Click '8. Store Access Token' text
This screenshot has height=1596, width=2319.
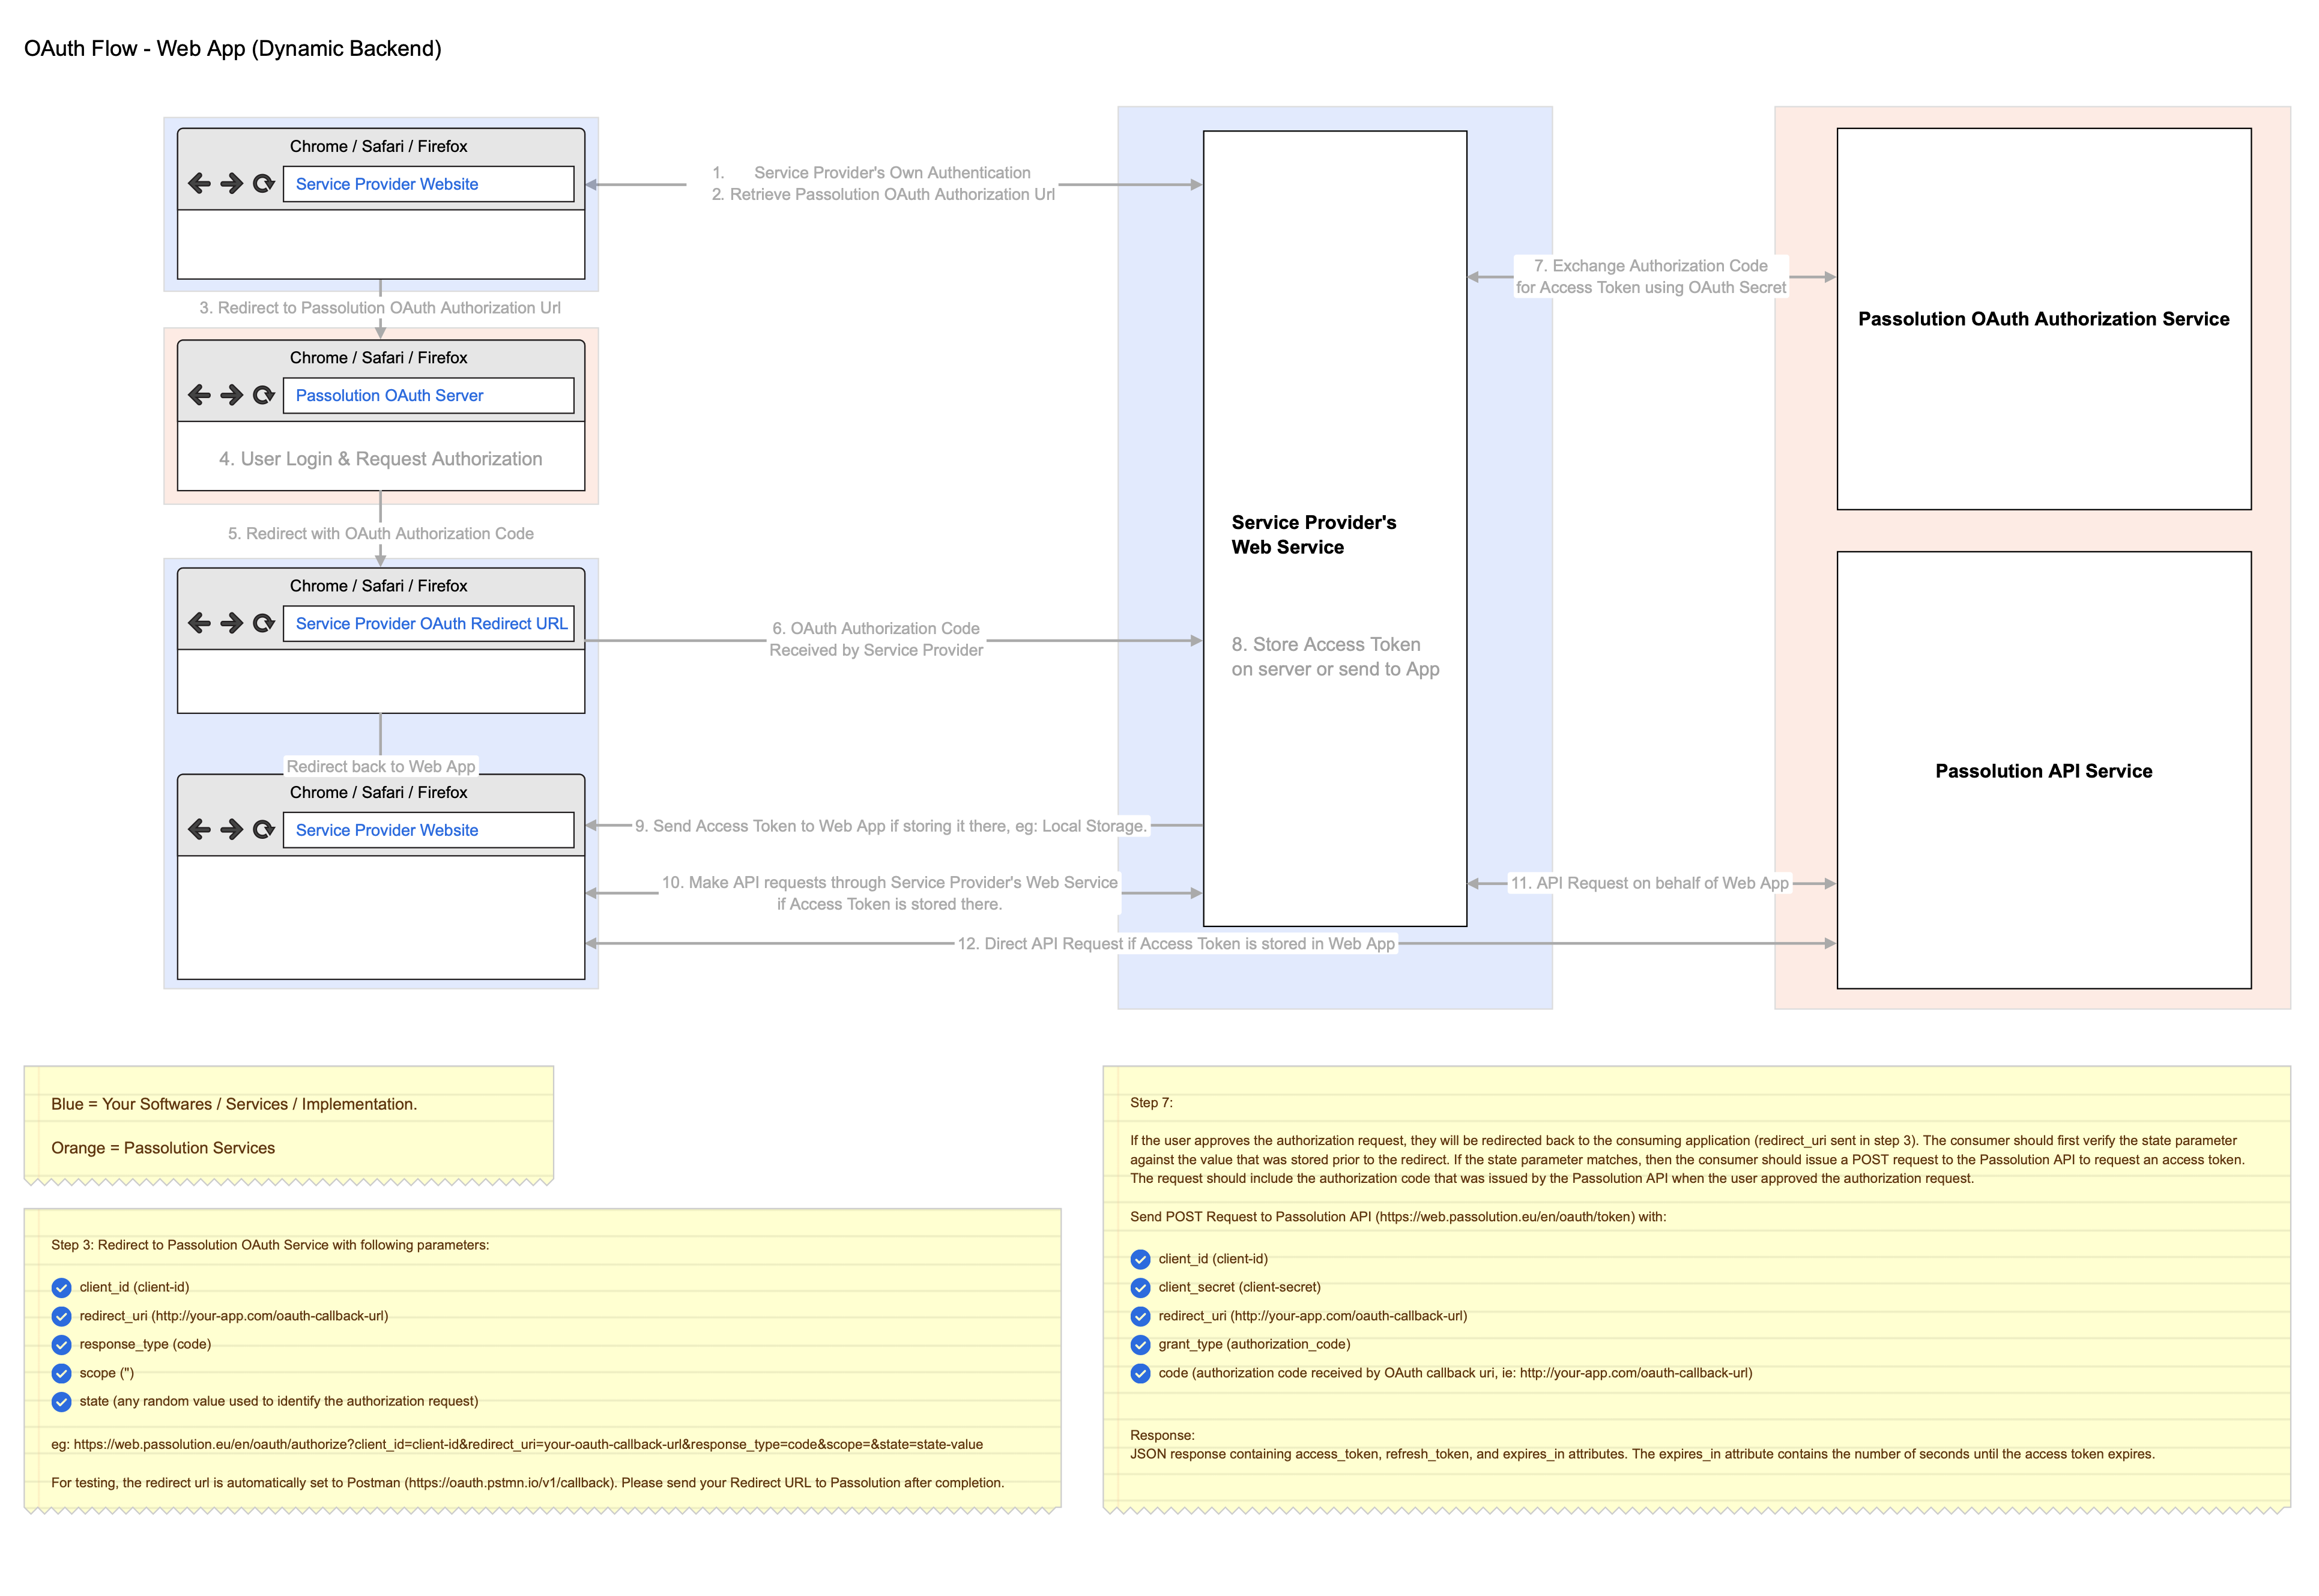1335,657
